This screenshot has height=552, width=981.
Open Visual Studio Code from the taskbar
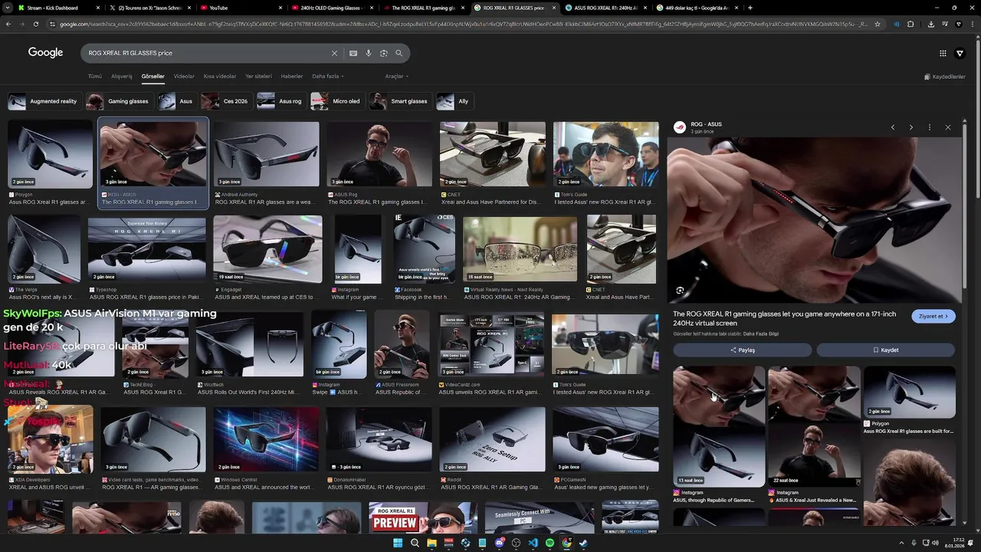[533, 543]
